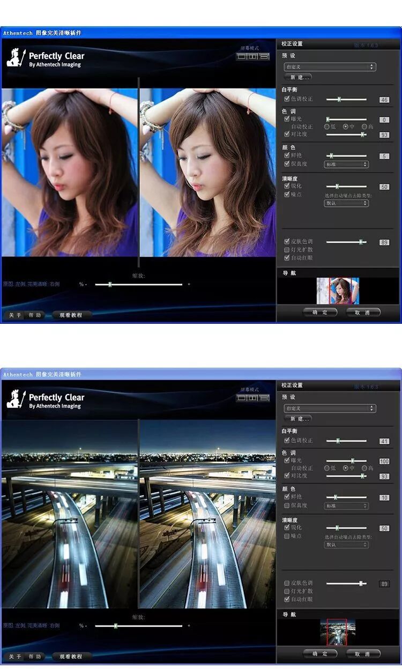Check 皮肤色调 in the highway window

[287, 583]
